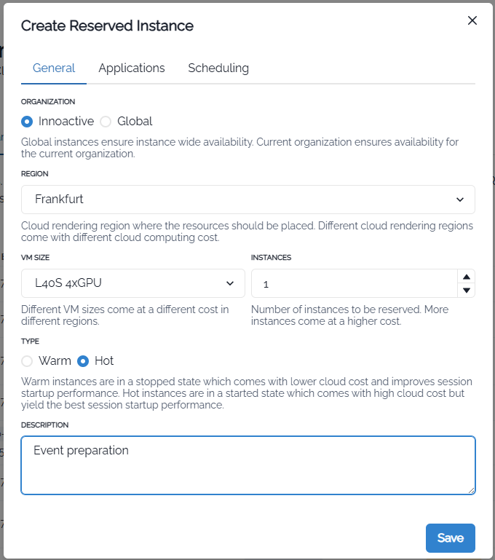
Task: Switch to the Applications tab
Action: point(132,68)
